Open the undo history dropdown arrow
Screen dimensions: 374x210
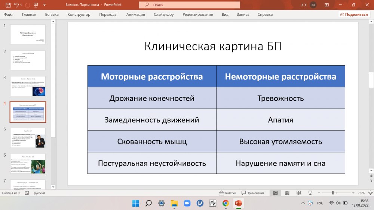(x=22, y=5)
